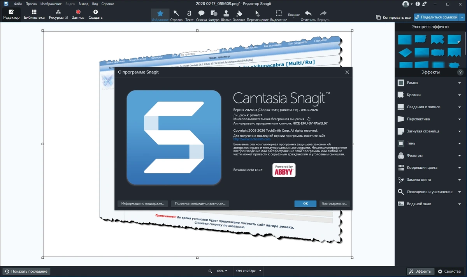The image size is (467, 277).
Task: Select the Фигура shape tool
Action: [x=214, y=15]
